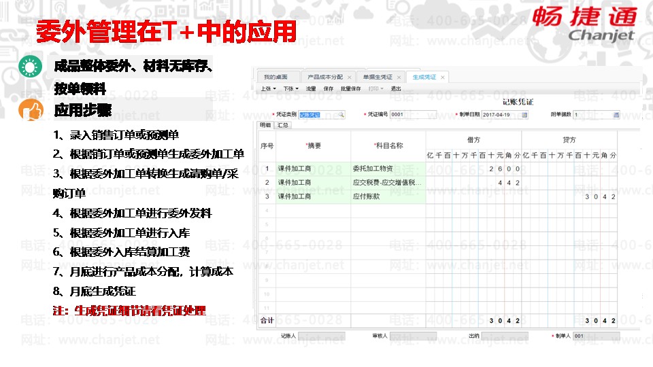
Task: Switch to 单据生凭证 tab
Action: click(x=378, y=77)
